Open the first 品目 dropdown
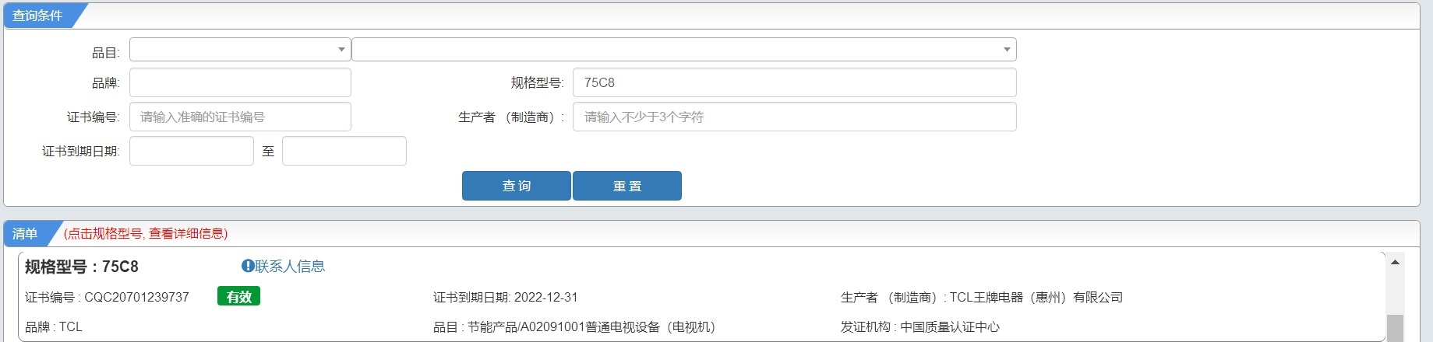 click(240, 50)
